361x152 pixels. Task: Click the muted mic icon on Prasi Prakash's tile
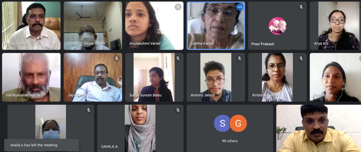(x=301, y=7)
